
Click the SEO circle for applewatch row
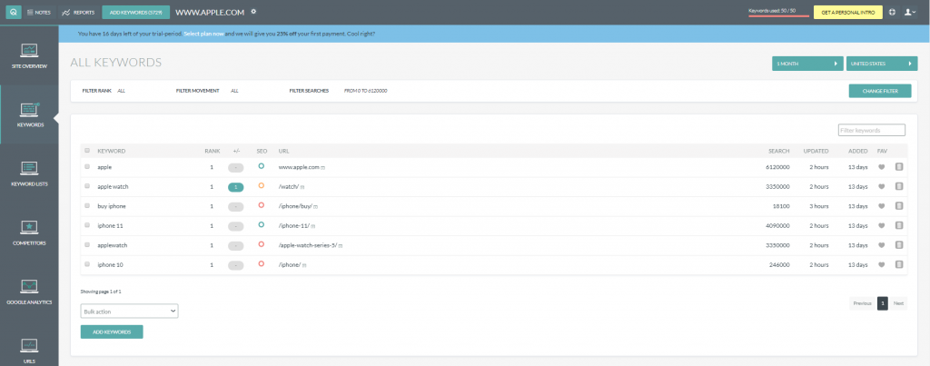261,244
